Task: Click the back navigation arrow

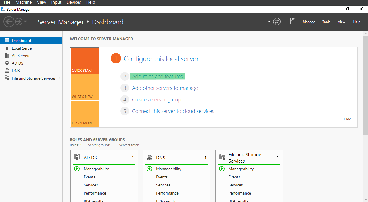Action: [9, 22]
